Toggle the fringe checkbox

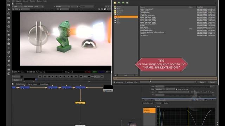click(x=208, y=92)
